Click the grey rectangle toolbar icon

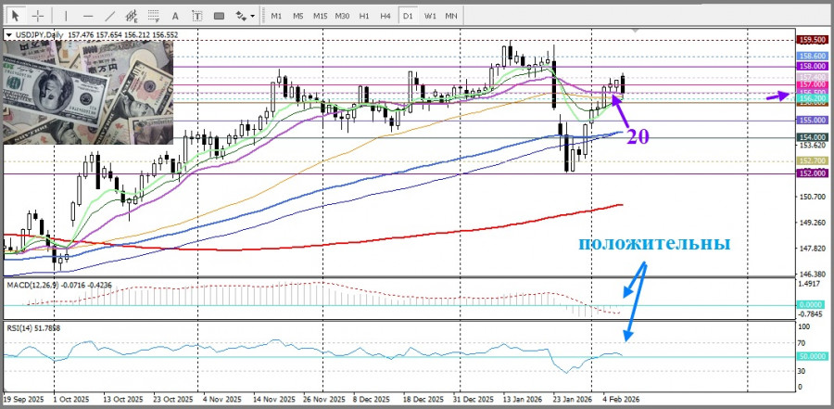pyautogui.click(x=219, y=16)
